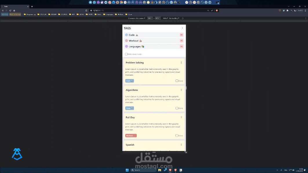This screenshot has height=173, width=308.
Task: Open a new browser tab
Action: (x=32, y=6)
